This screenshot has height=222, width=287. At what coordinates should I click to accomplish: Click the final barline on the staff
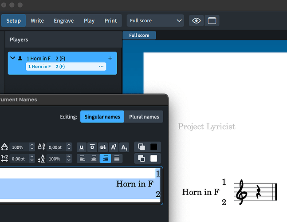tap(275, 192)
